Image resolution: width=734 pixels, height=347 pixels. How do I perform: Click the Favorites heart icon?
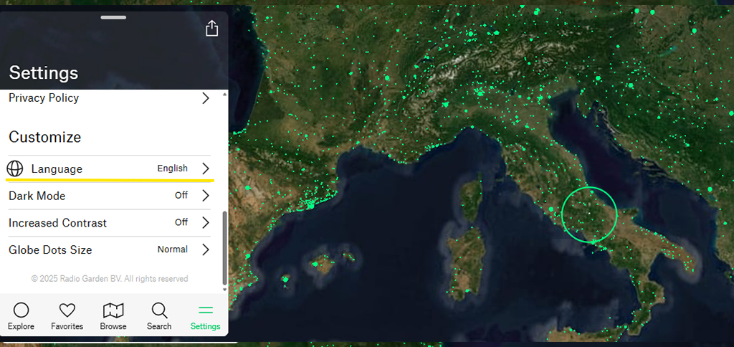tap(67, 310)
